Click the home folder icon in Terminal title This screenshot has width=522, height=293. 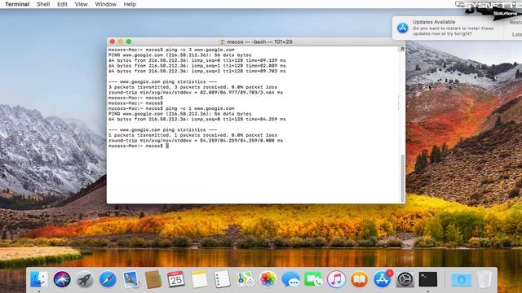coord(222,42)
